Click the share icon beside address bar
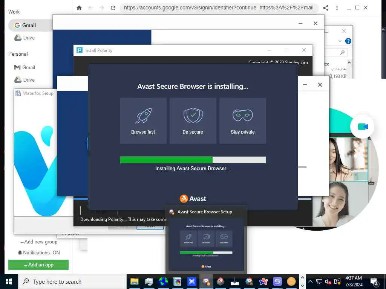Viewport: 386px width, 289px height. pos(326,8)
